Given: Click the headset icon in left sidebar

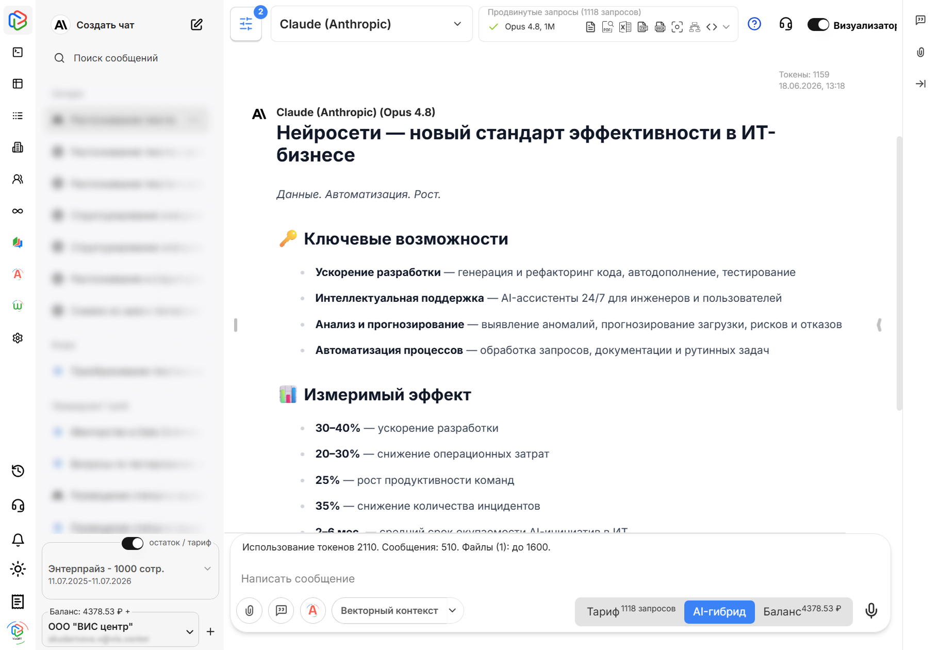Looking at the screenshot, I should [18, 506].
